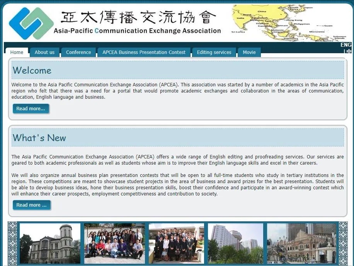Click the Chinese title 亞太傳播交流協會

coord(138,17)
